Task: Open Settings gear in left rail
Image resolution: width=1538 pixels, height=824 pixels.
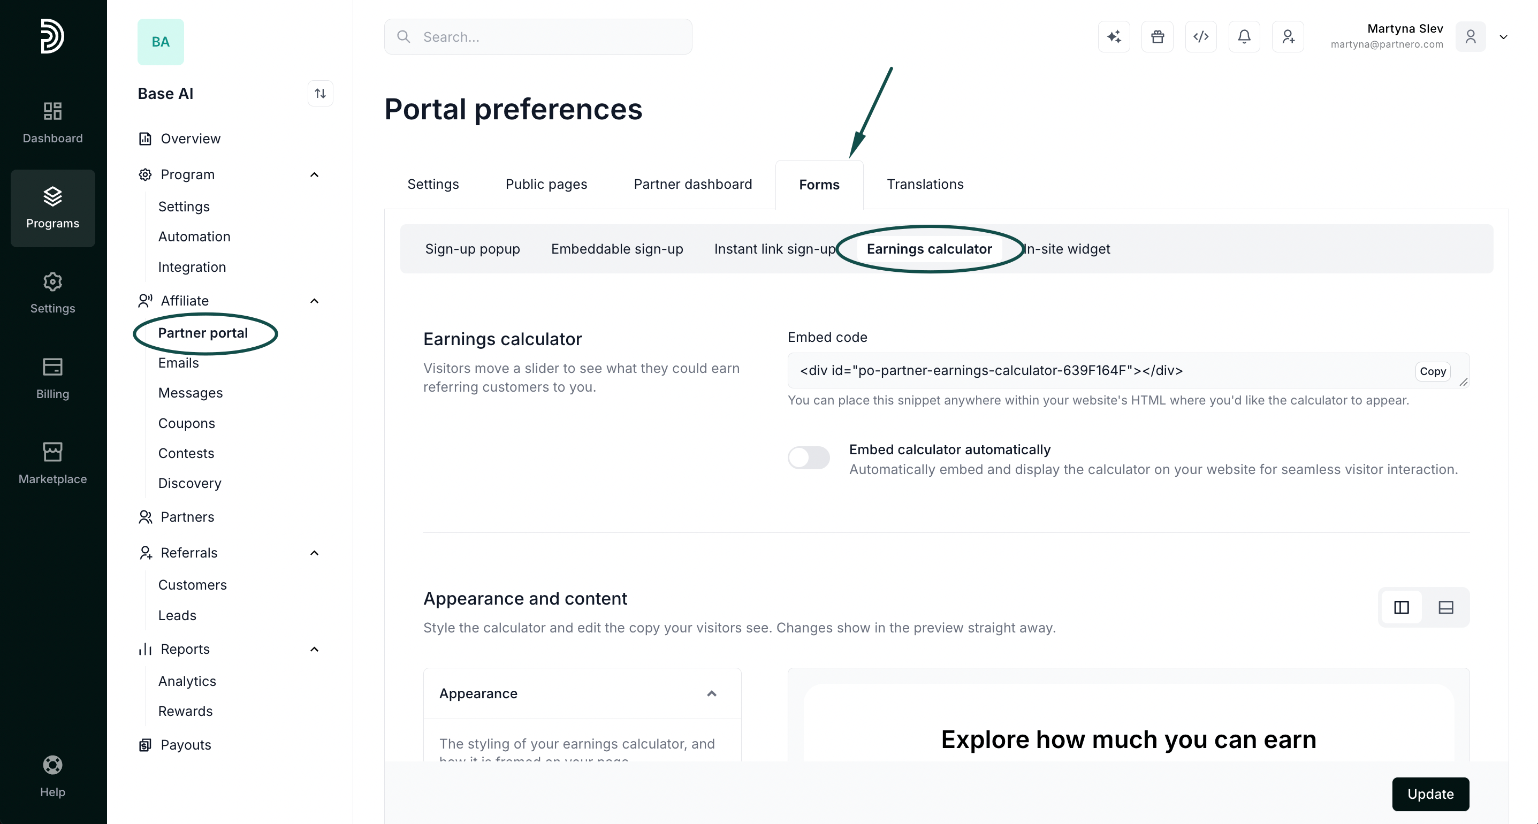Action: point(52,293)
